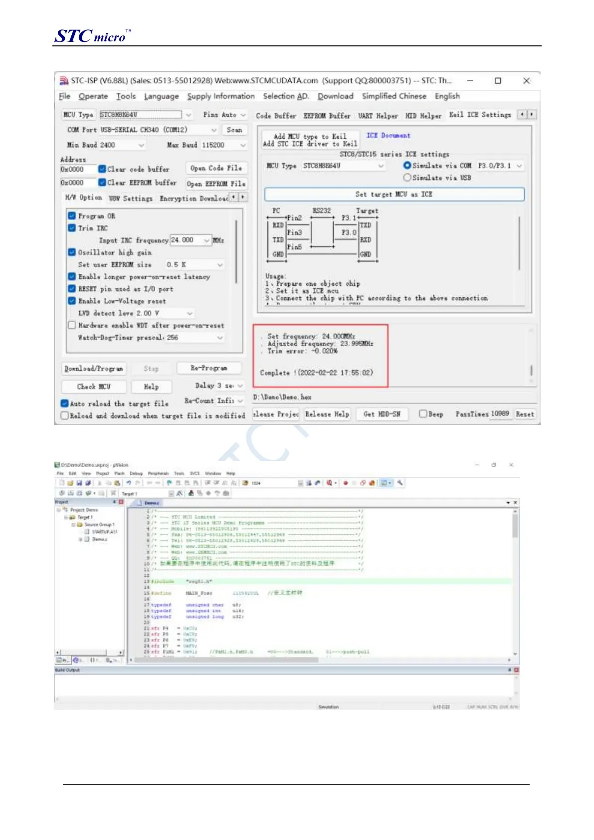Close the µVision Project panel
This screenshot has height=840, width=594.
[121, 502]
